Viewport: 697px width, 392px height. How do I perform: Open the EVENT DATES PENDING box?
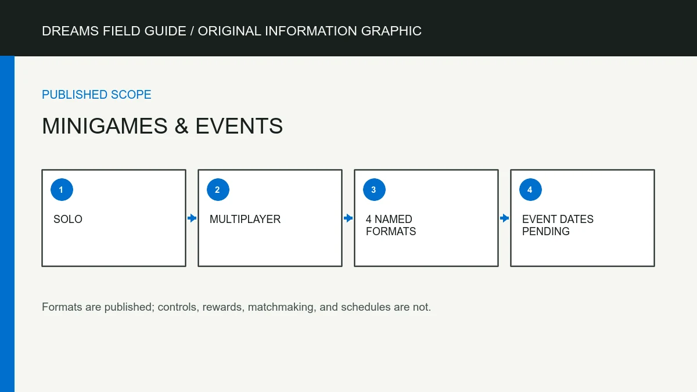click(583, 218)
